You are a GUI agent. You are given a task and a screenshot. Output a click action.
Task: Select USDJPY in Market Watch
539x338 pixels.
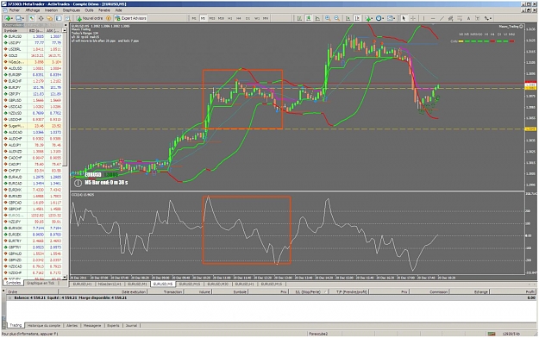33,43
